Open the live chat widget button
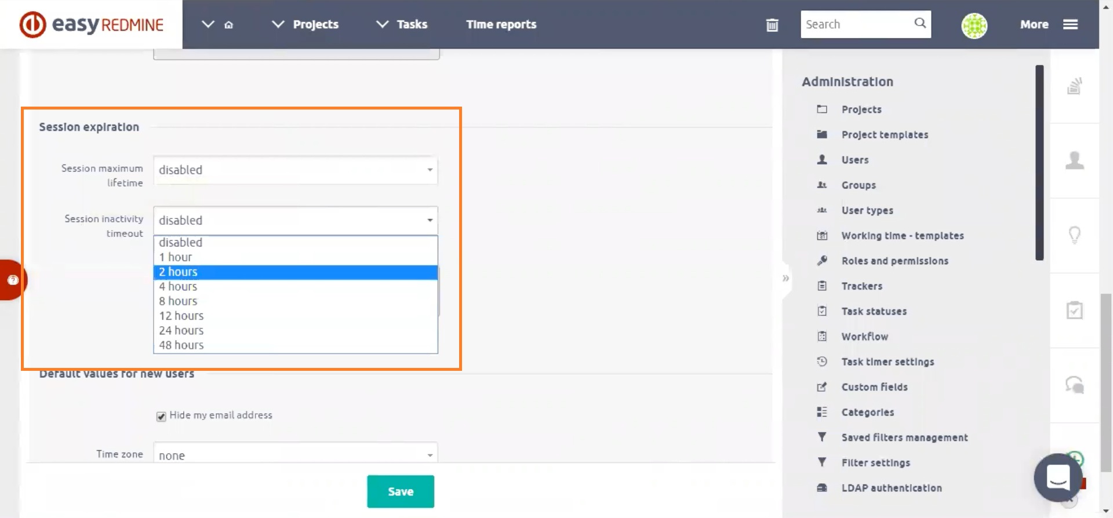This screenshot has height=518, width=1113. [x=1058, y=477]
